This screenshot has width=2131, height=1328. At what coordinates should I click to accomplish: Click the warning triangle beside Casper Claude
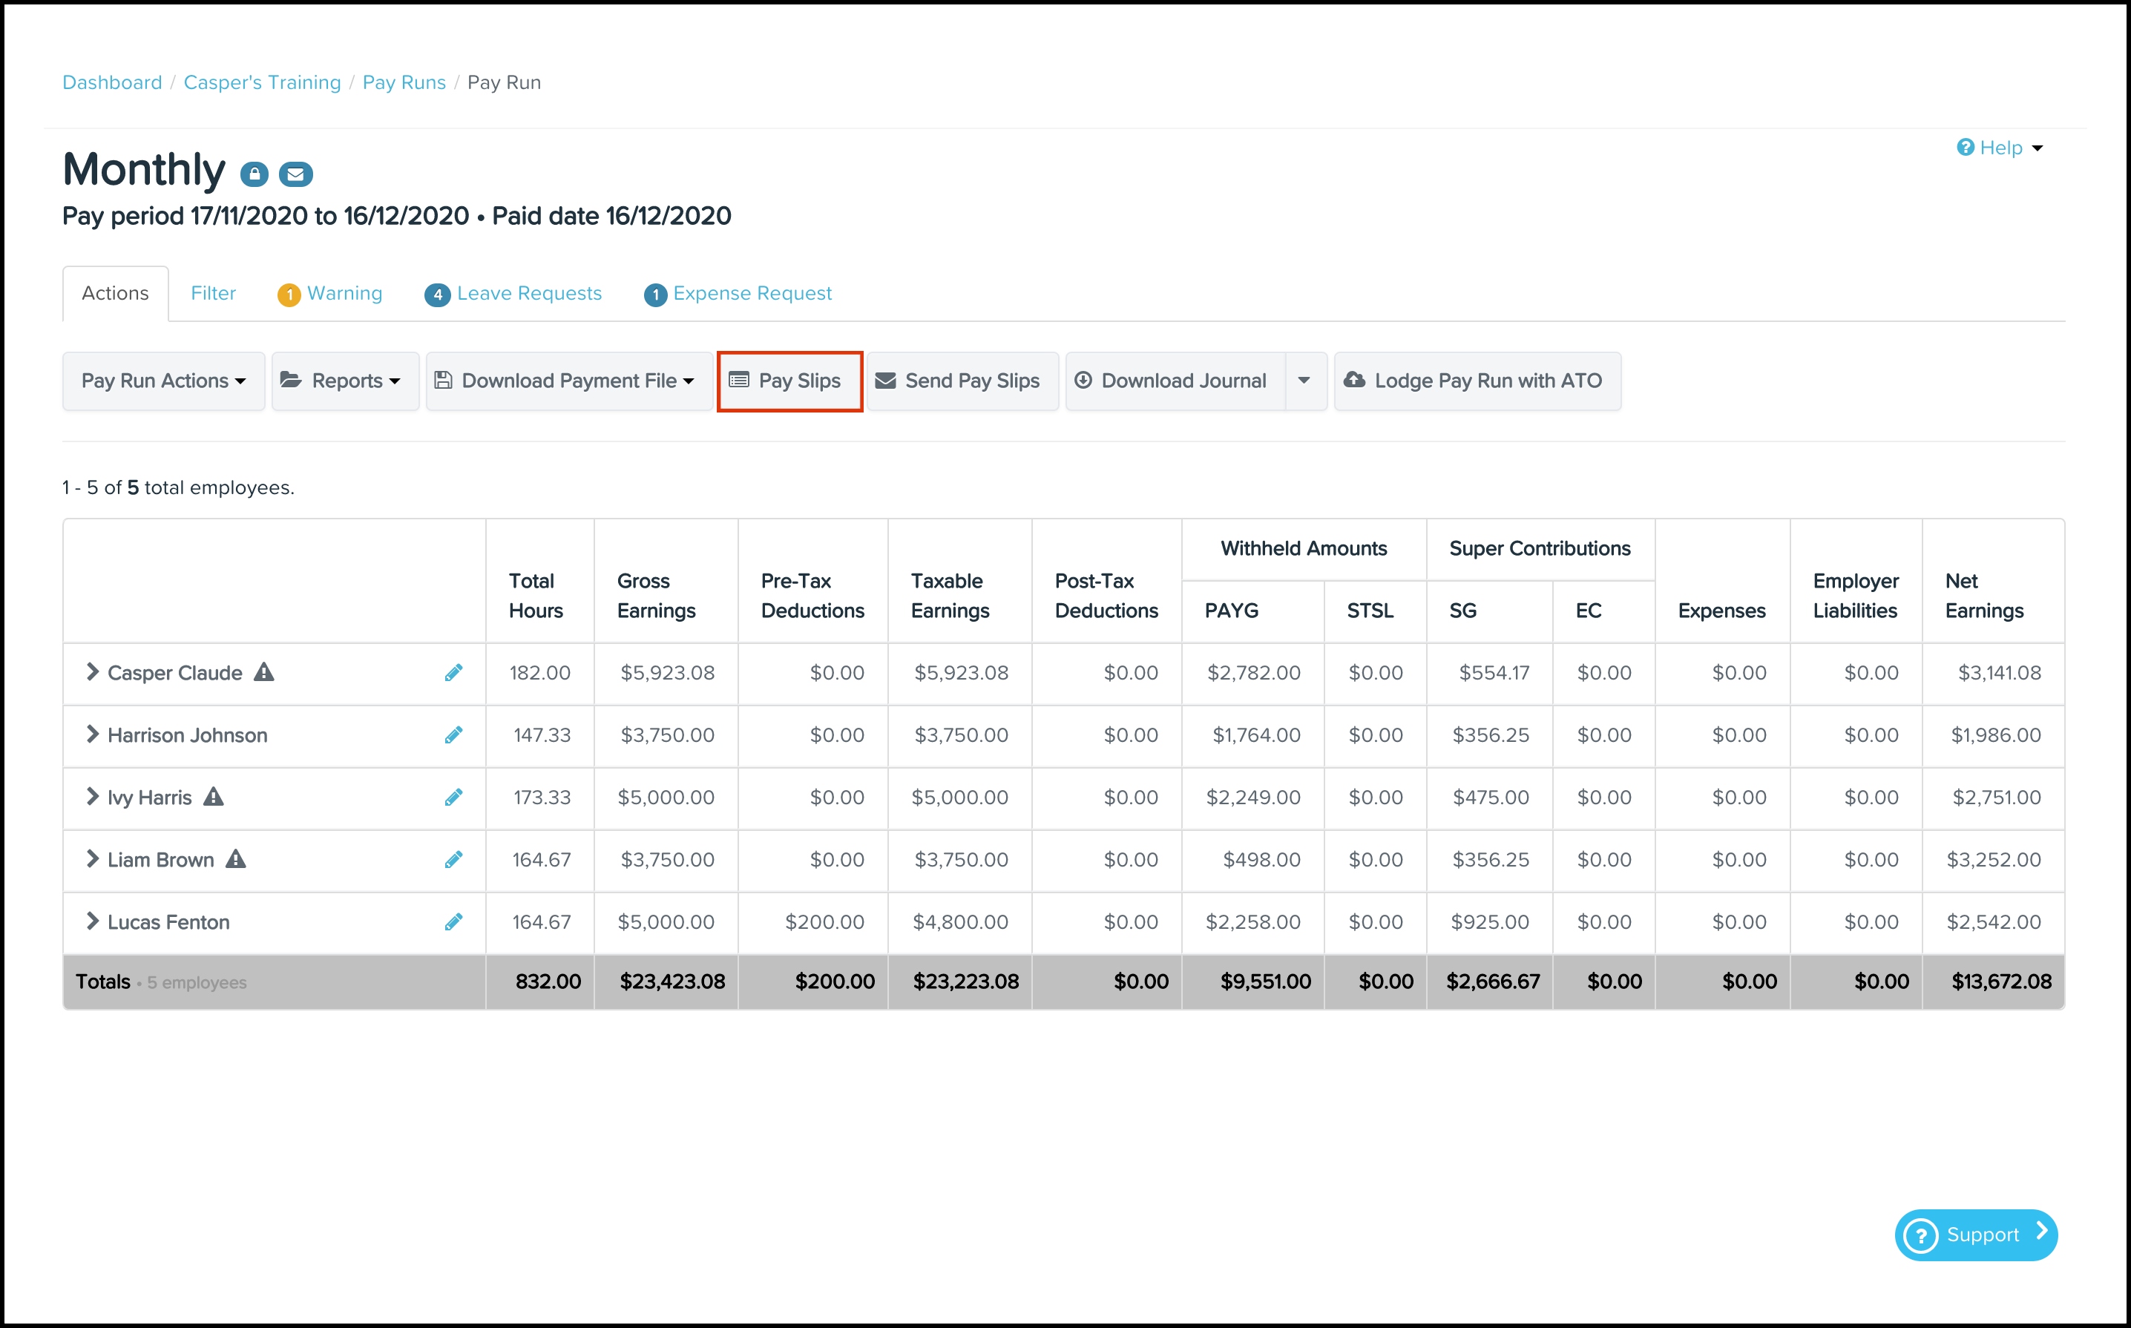263,672
